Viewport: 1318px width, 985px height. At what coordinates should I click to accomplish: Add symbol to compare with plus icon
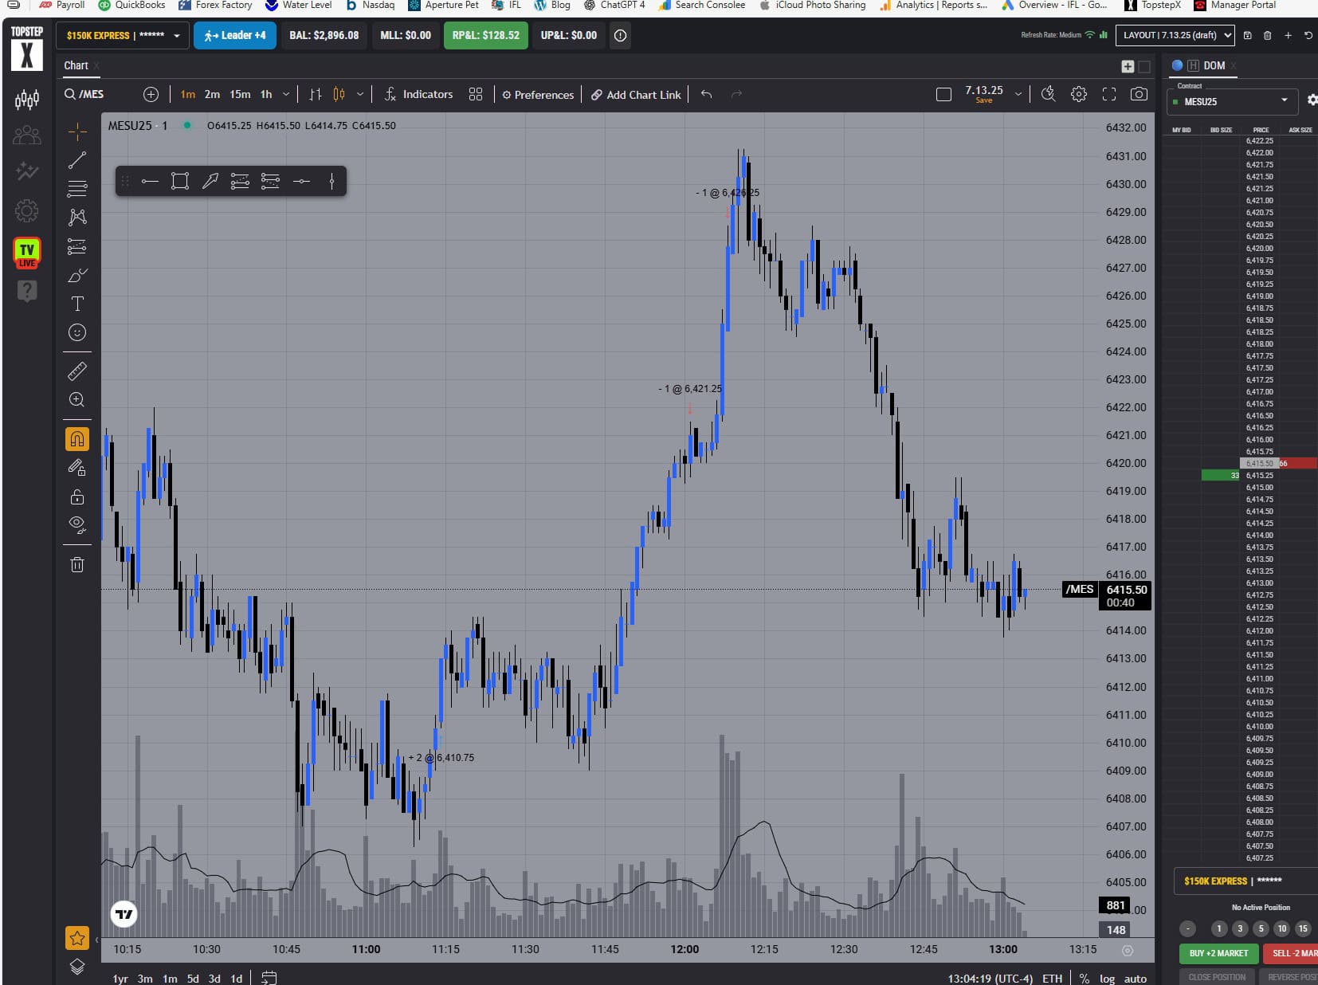151,94
